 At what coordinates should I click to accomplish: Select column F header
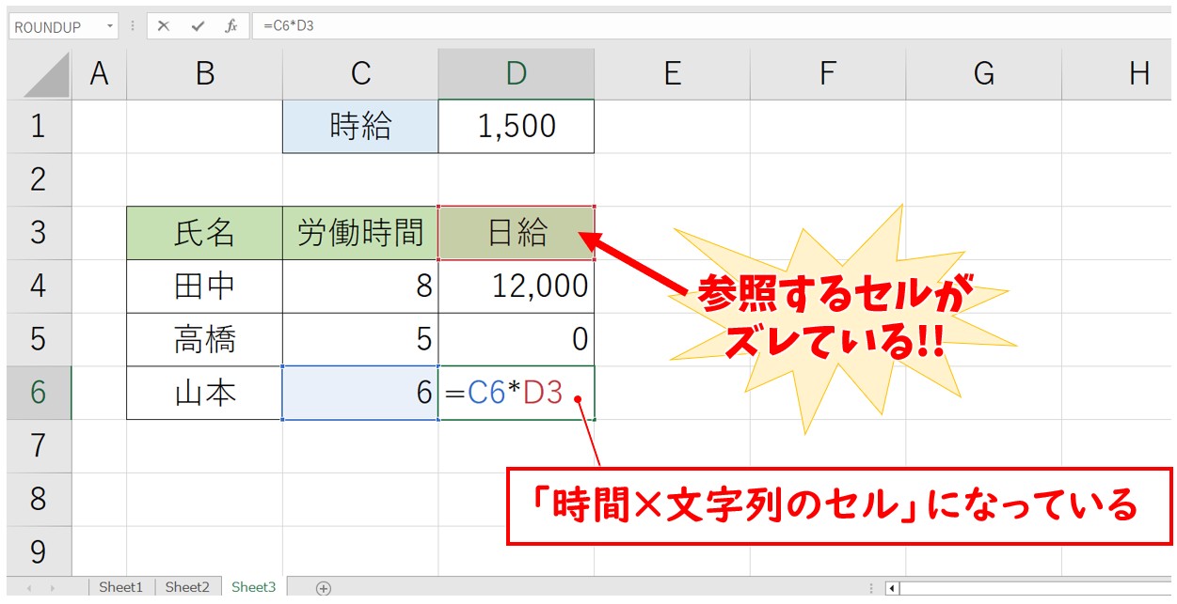(828, 74)
